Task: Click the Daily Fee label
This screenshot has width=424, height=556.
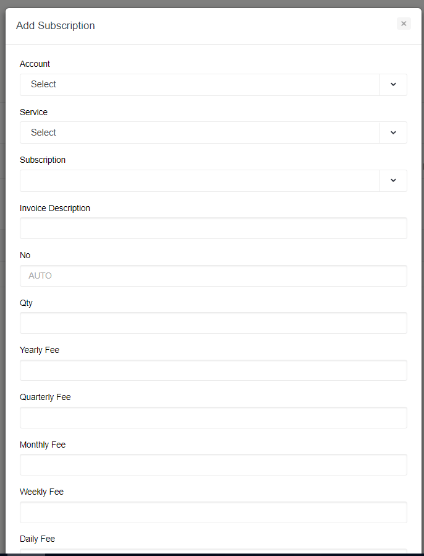Action: (x=37, y=539)
